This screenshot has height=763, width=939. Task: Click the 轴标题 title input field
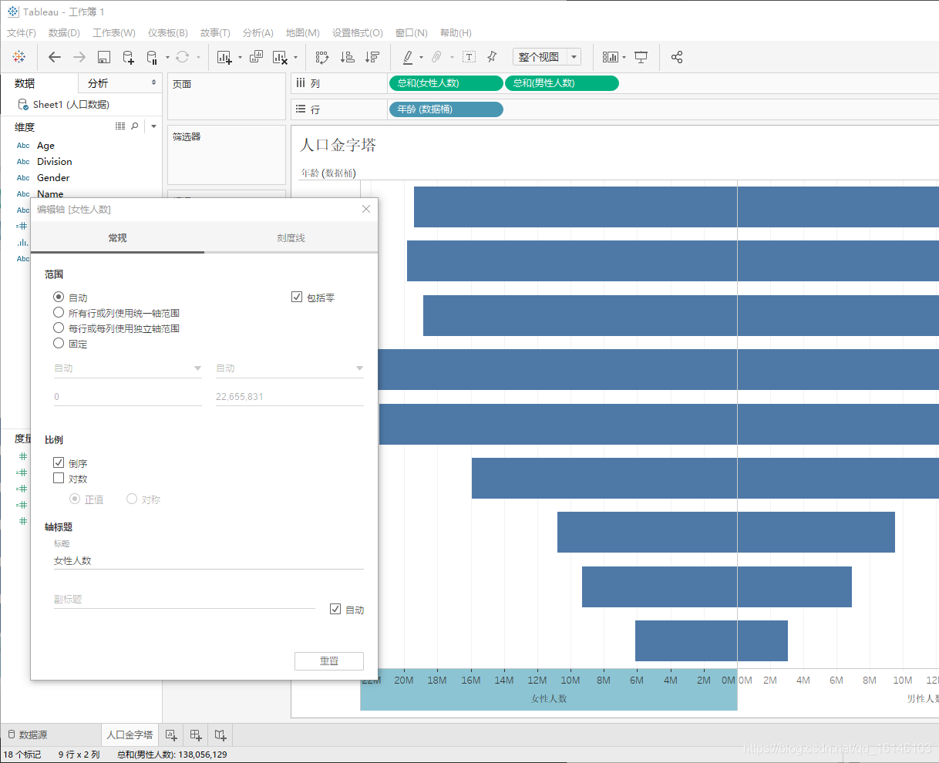(208, 561)
